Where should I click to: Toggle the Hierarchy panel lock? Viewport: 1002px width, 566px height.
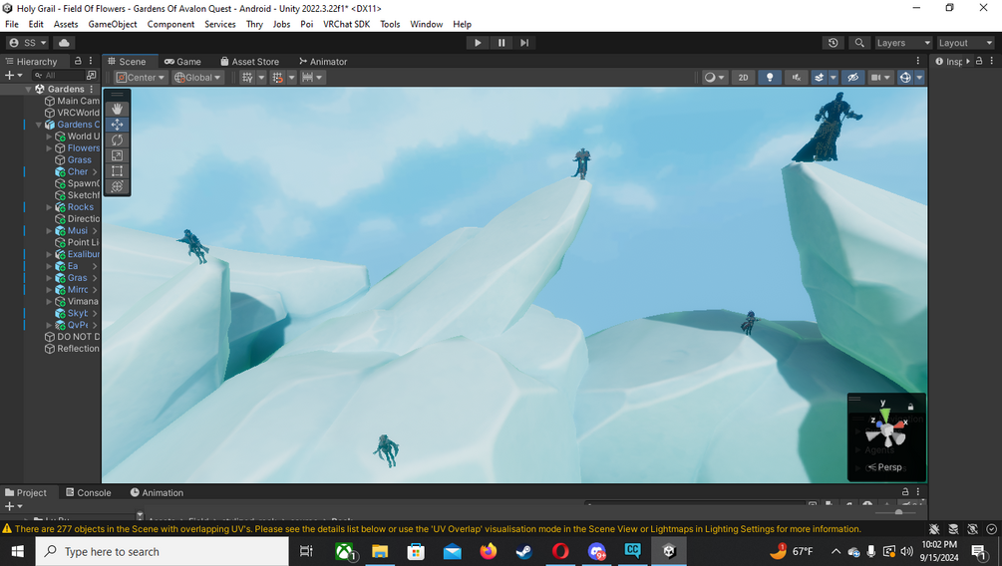click(x=78, y=61)
